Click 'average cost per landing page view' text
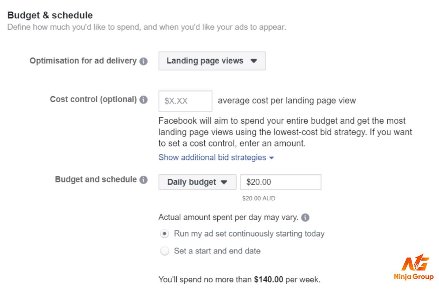 pos(287,101)
